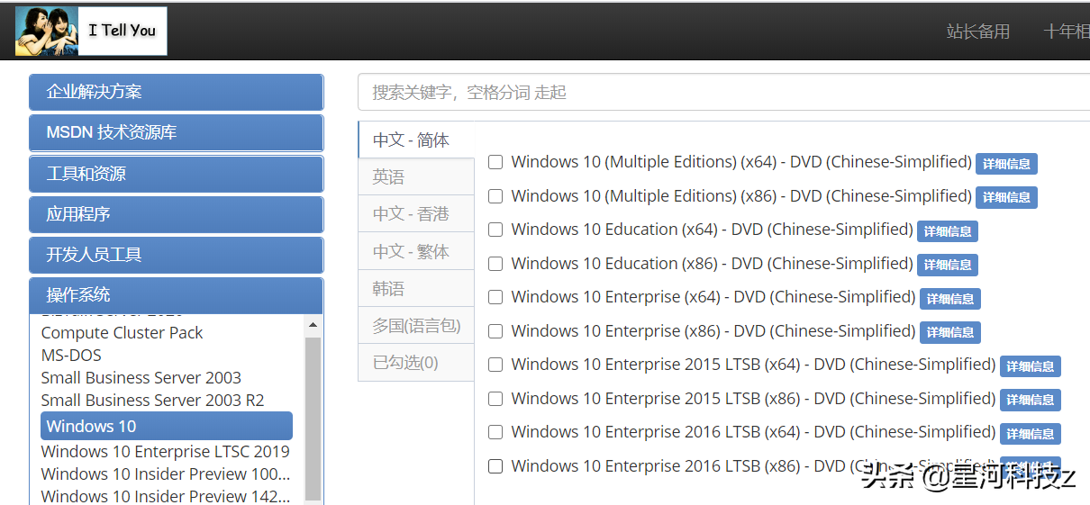Select Small Business Server 2003 R2 entry
Screen dimensions: 1090x505
point(152,401)
